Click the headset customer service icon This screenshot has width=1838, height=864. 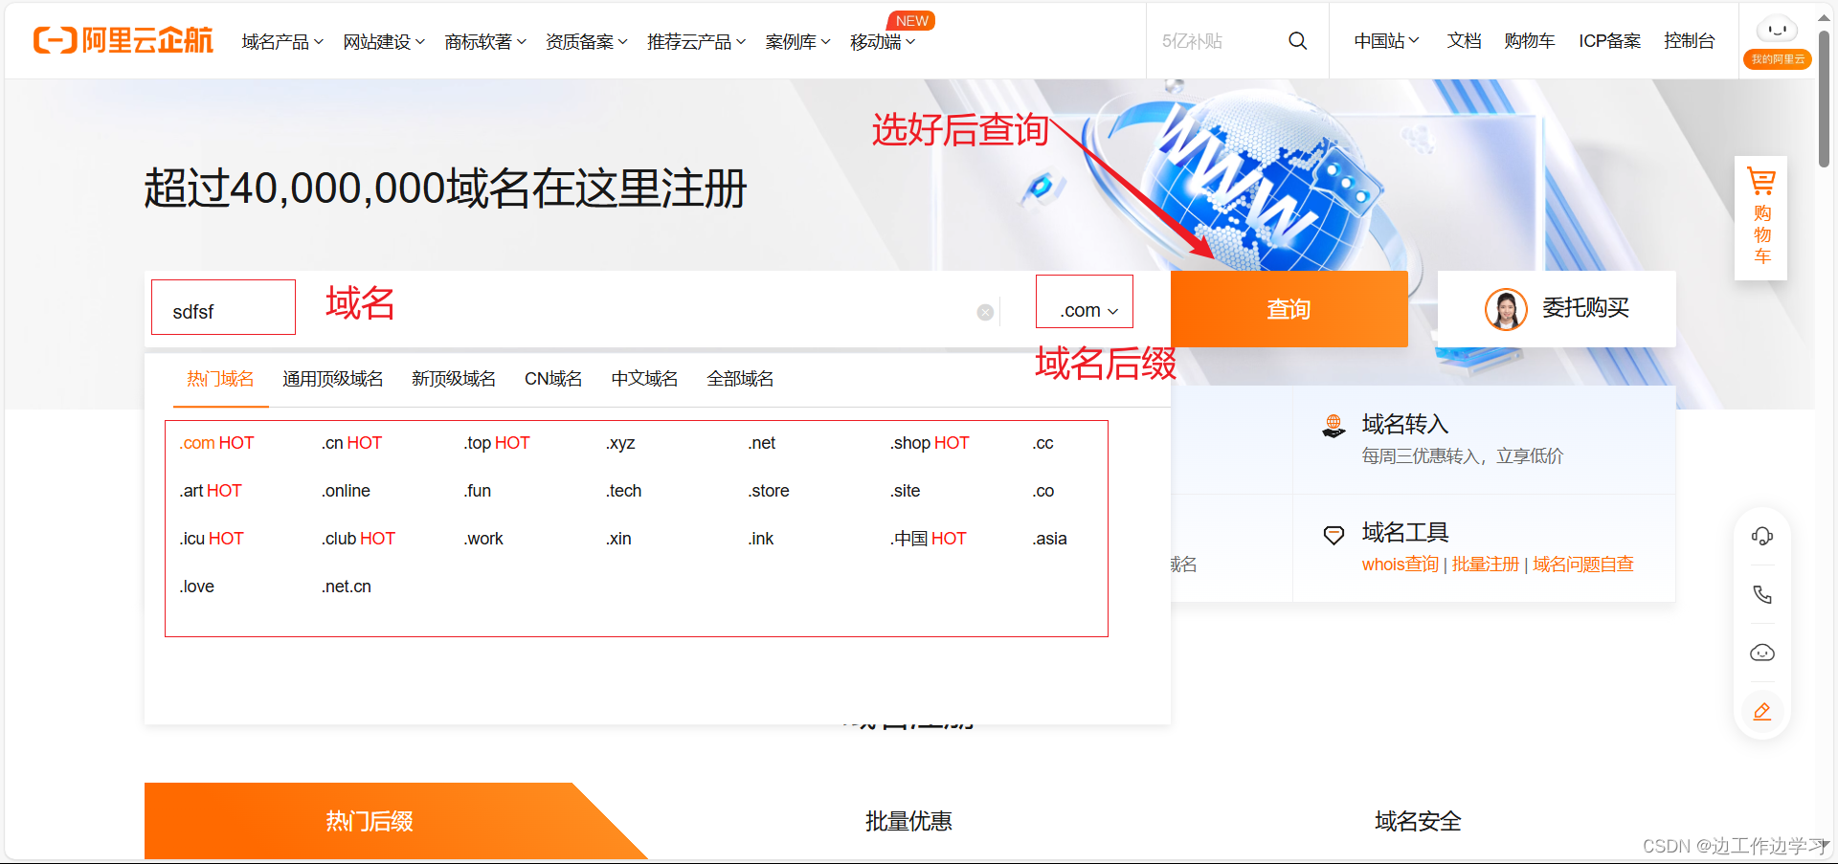(x=1762, y=536)
